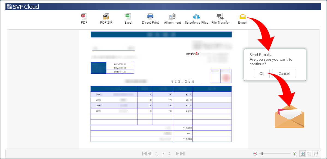The width and height of the screenshot is (327, 159).
Task: Toggle fit-to-height view mode
Action: [x=309, y=154]
